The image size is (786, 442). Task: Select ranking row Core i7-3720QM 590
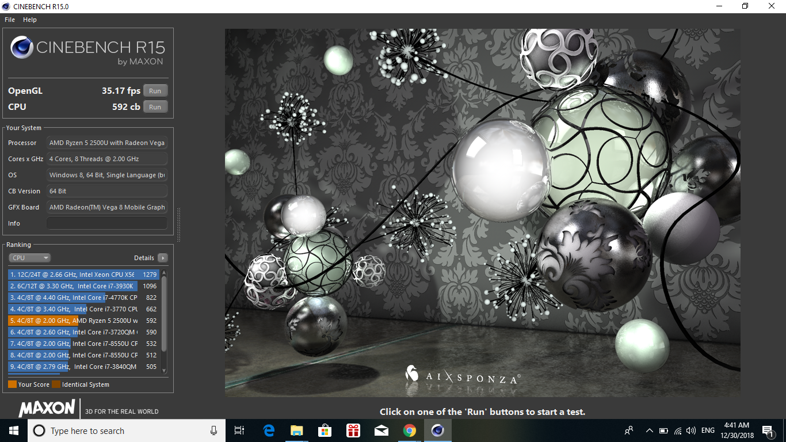[x=84, y=332]
